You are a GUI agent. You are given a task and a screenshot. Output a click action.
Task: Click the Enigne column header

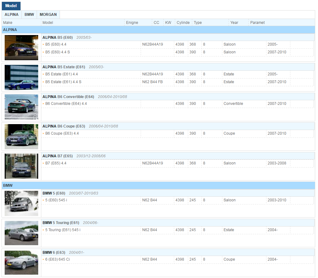[132, 22]
